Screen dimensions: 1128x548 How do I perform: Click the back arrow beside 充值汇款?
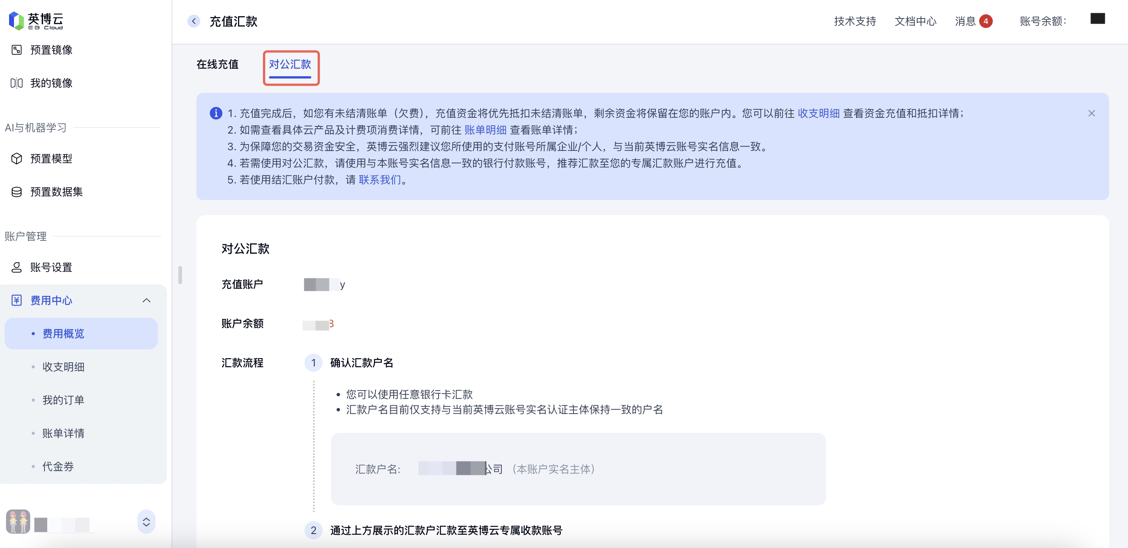pyautogui.click(x=193, y=21)
